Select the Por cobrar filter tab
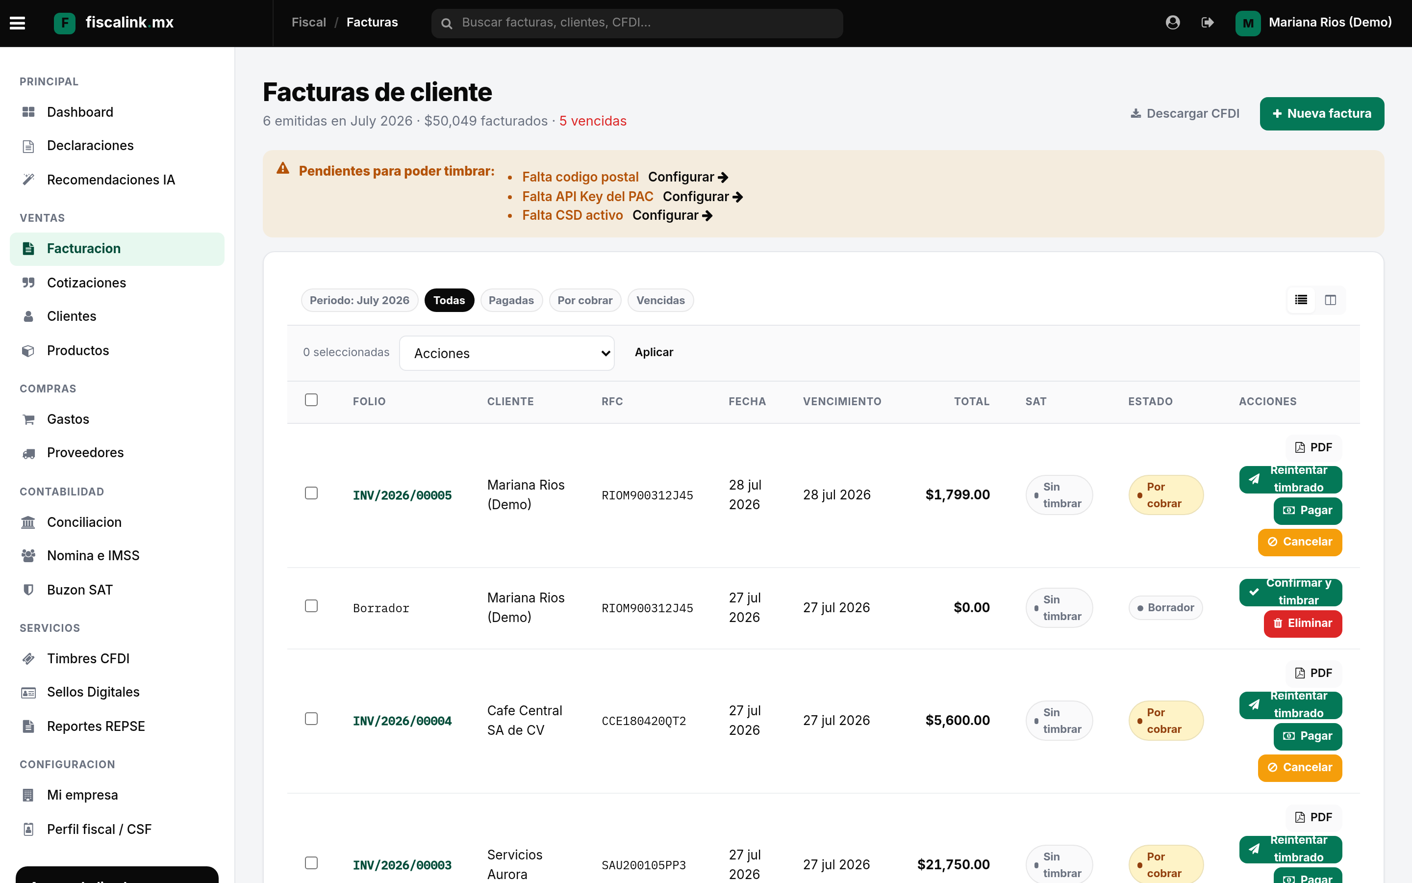The height and width of the screenshot is (883, 1412). pyautogui.click(x=584, y=300)
